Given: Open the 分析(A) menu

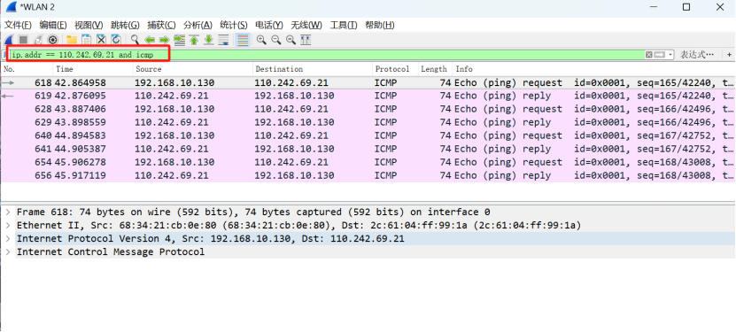Looking at the screenshot, I should pyautogui.click(x=198, y=26).
